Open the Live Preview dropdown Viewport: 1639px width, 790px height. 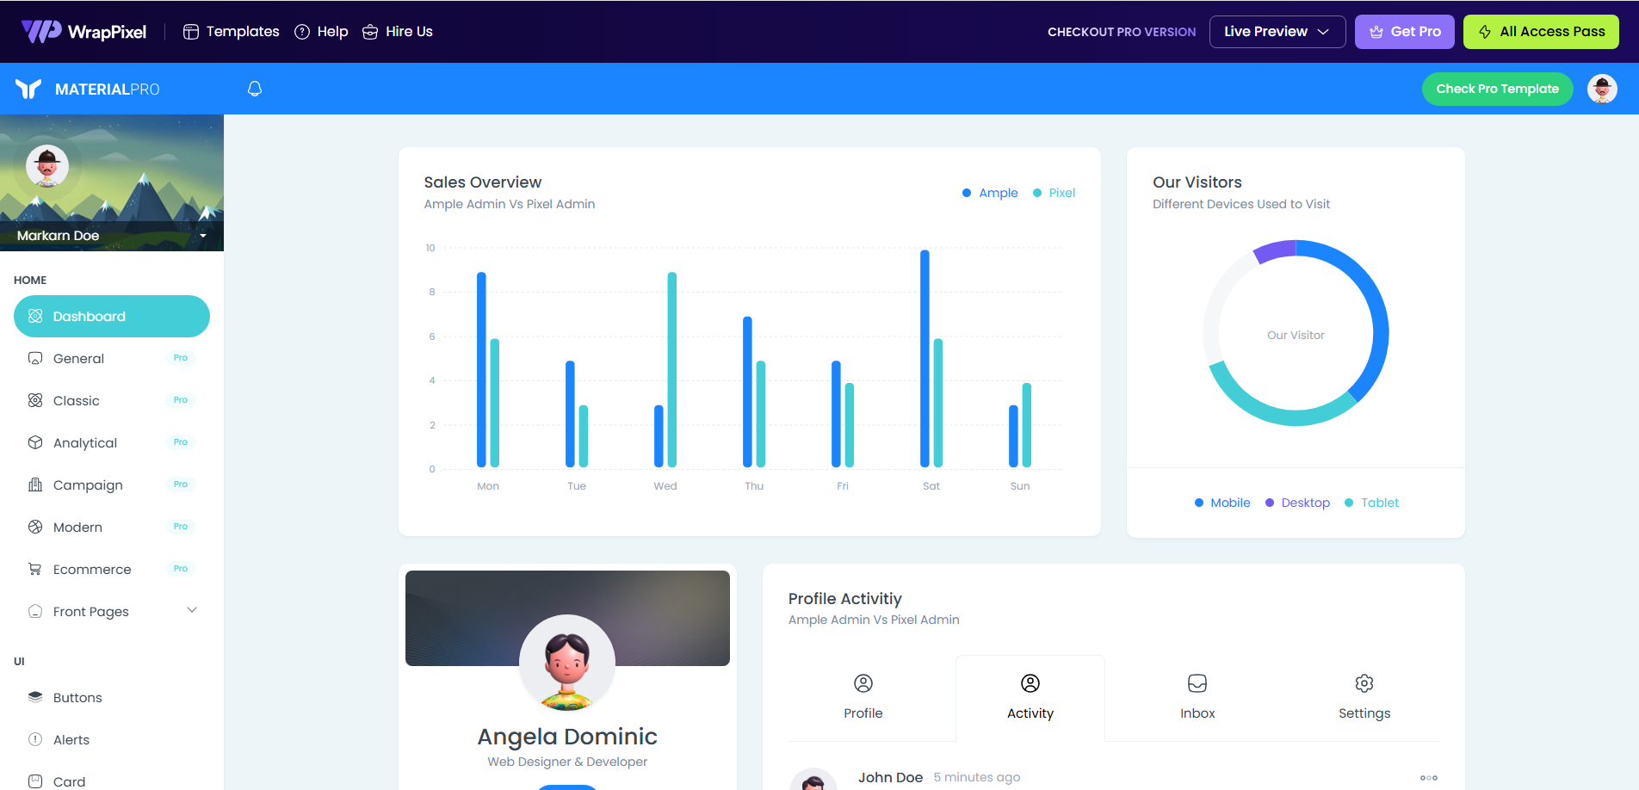click(x=1277, y=32)
